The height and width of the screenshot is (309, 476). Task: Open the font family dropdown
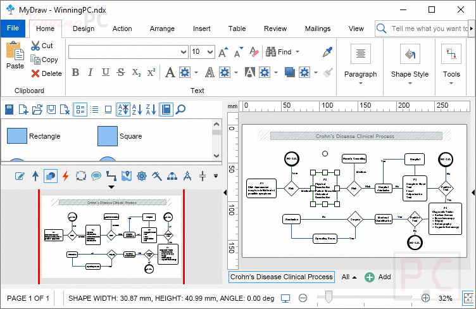184,52
